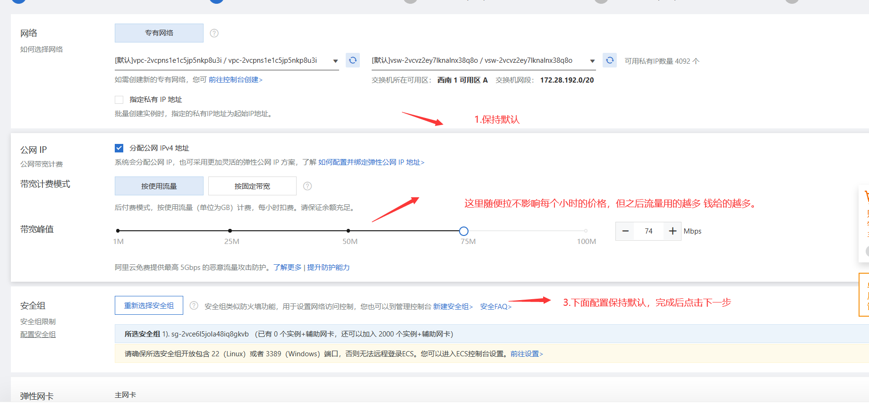Screen dimensions: 869x403
Task: Click the bandwidth slider handle
Action: pos(464,231)
